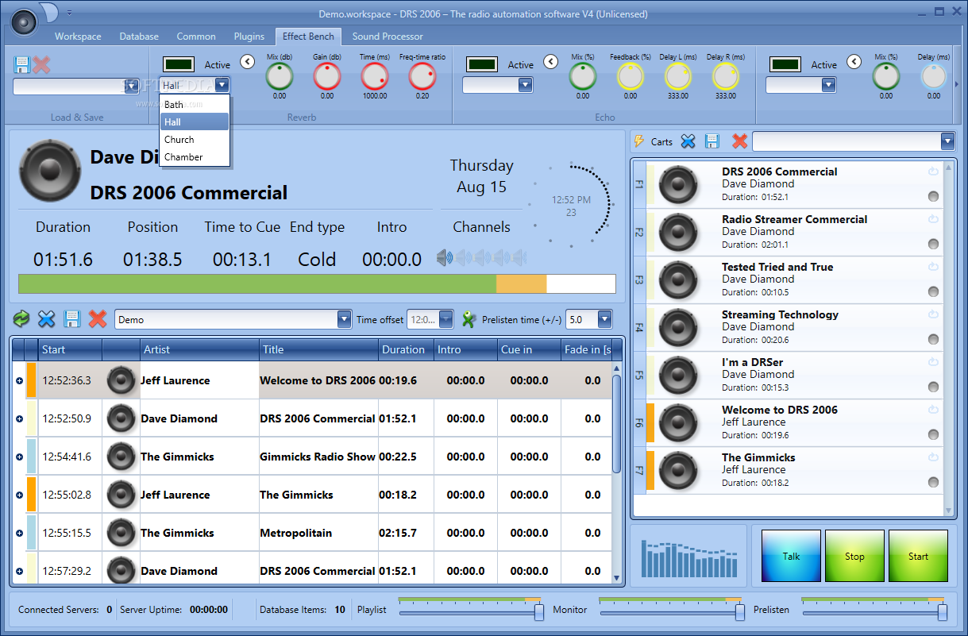This screenshot has height=636, width=968.
Task: Click the Reverb Time (ms) knob
Action: tap(374, 76)
